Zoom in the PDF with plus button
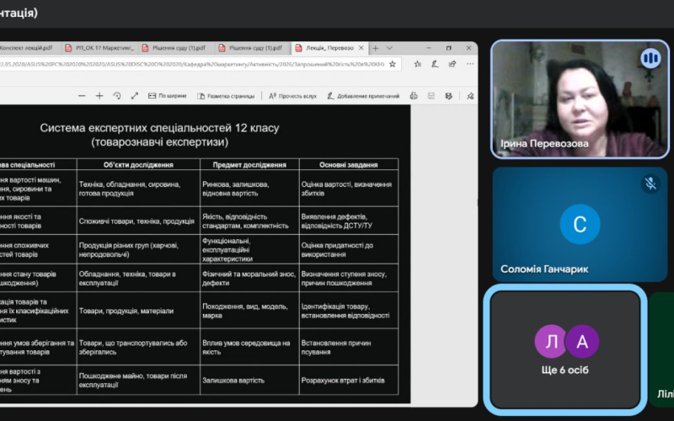674x421 pixels. pyautogui.click(x=99, y=96)
